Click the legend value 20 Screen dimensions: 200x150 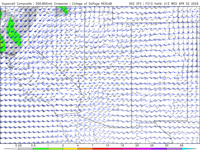pos(137,145)
